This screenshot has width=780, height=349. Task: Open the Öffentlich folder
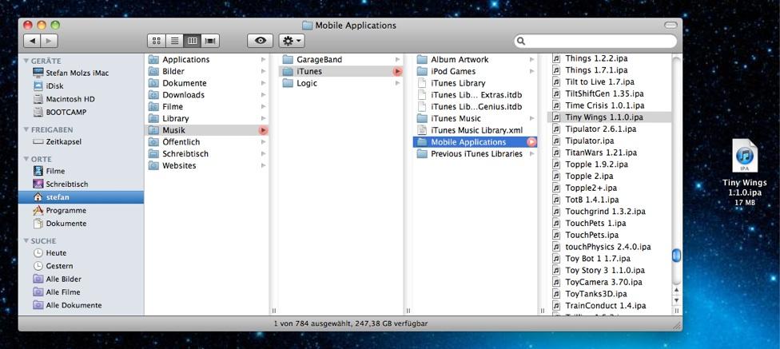(207, 141)
